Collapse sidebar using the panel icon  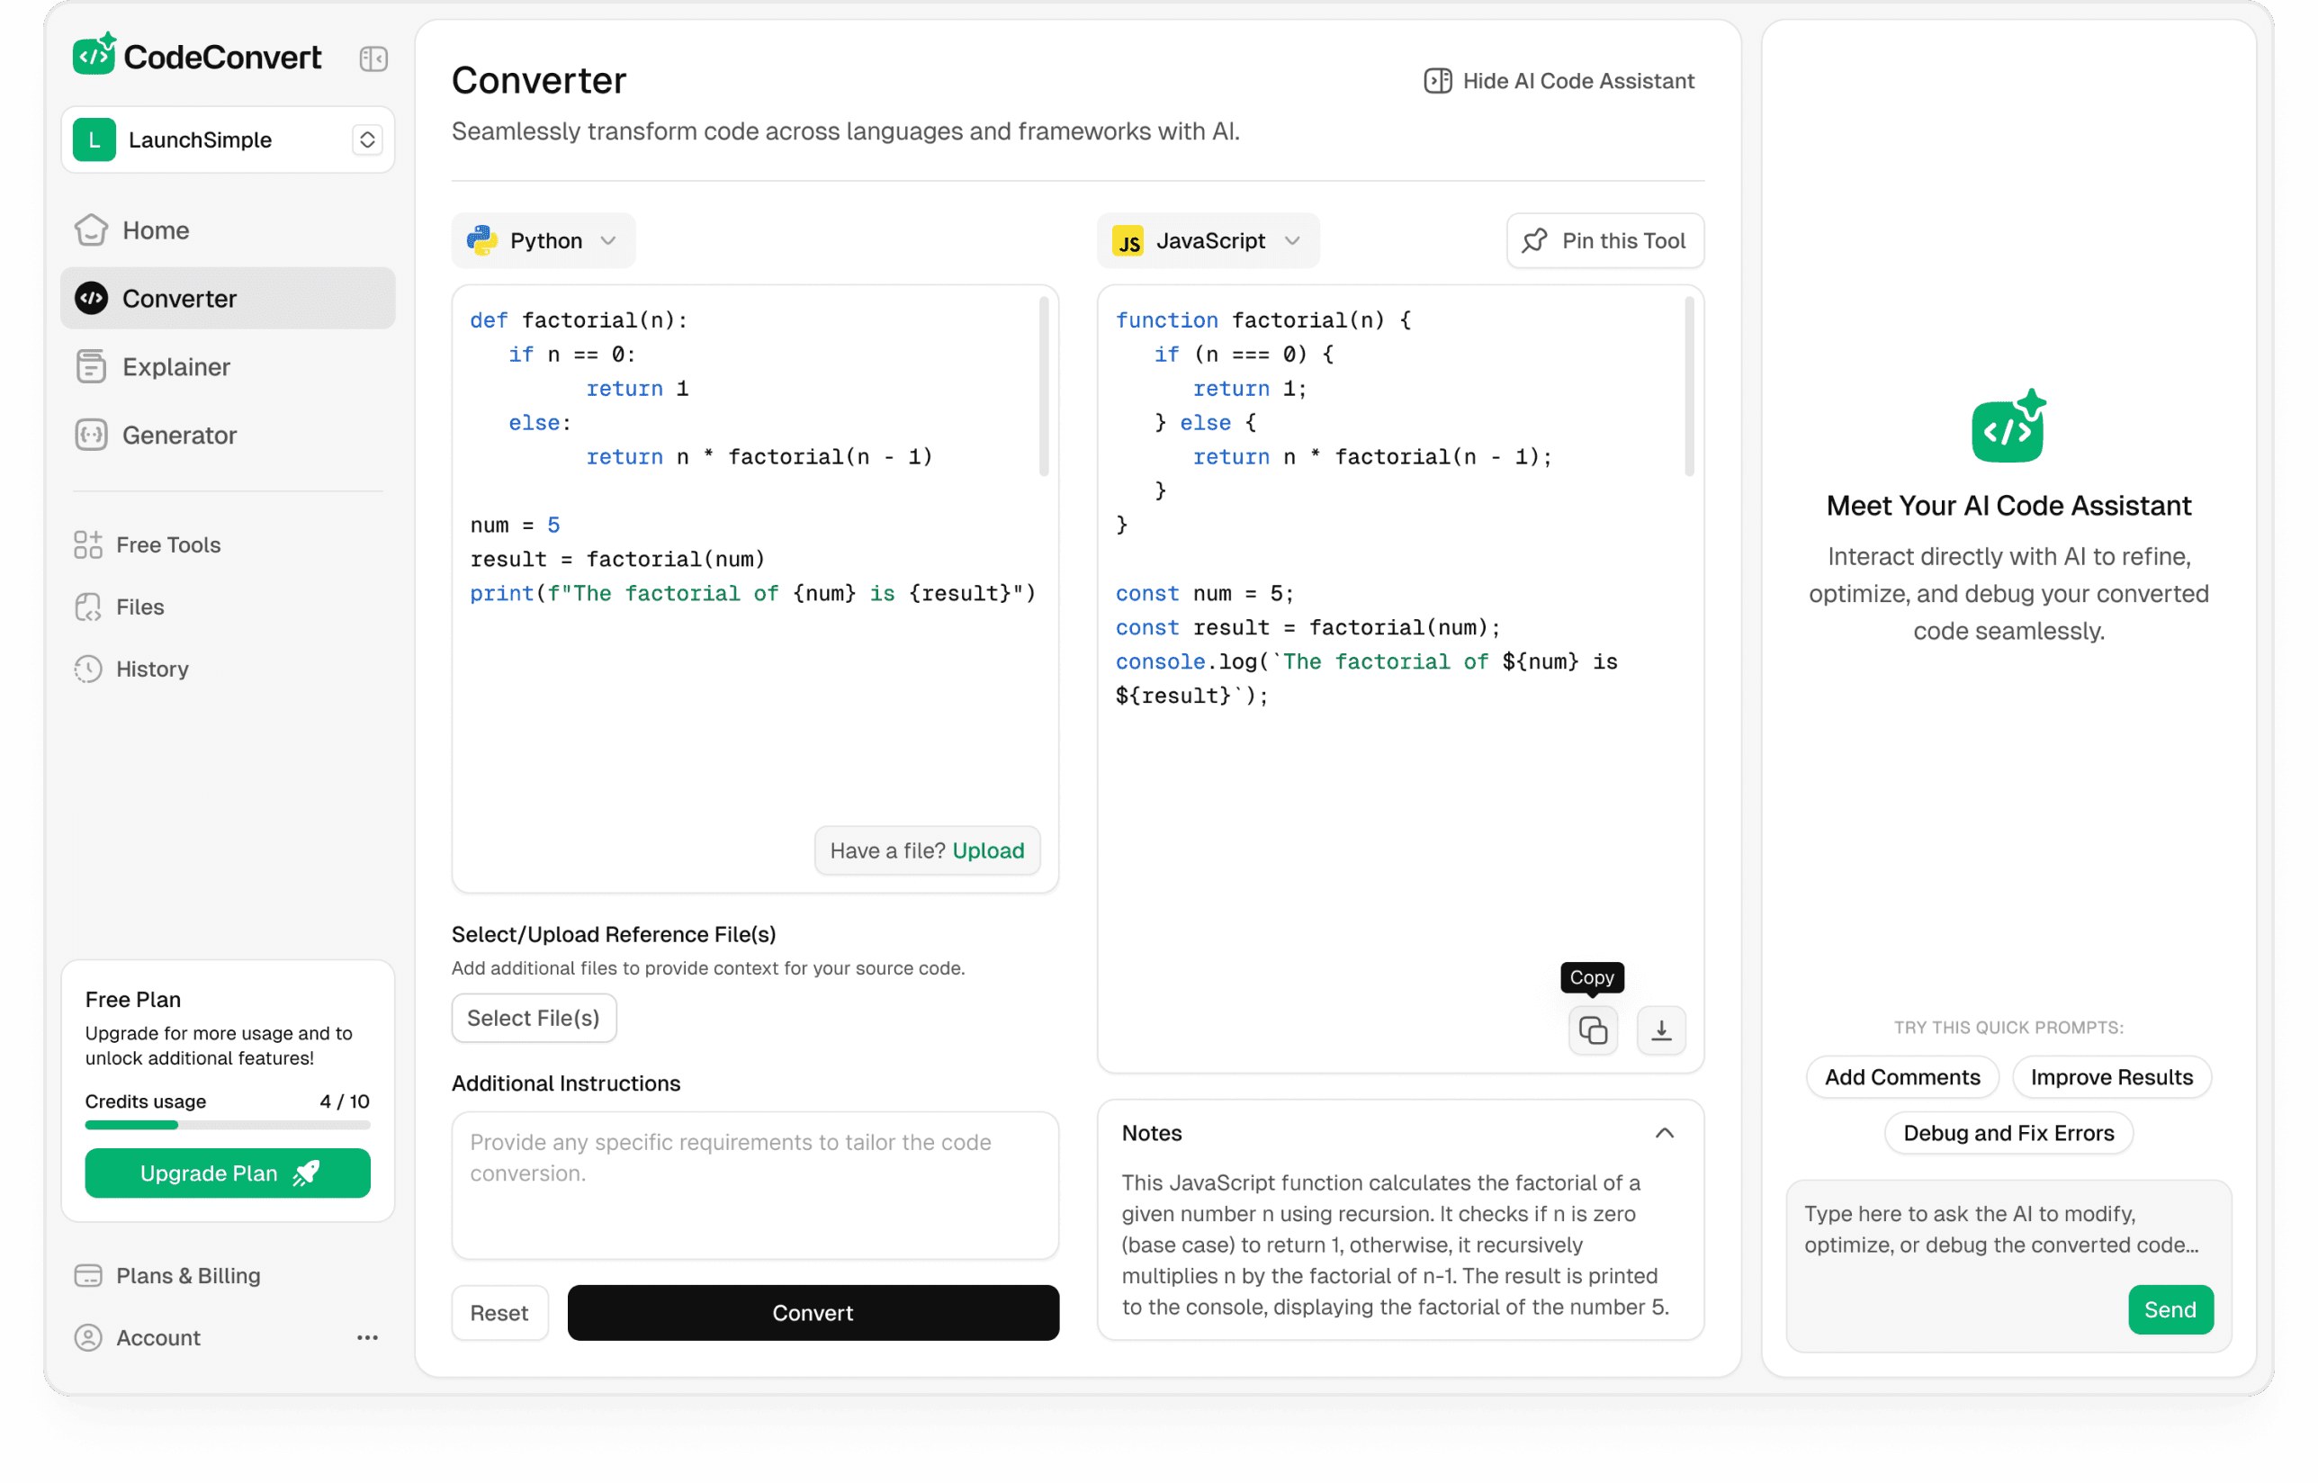pos(373,58)
